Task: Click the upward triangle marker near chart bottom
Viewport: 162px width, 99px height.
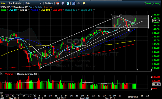Action: (x=137, y=70)
